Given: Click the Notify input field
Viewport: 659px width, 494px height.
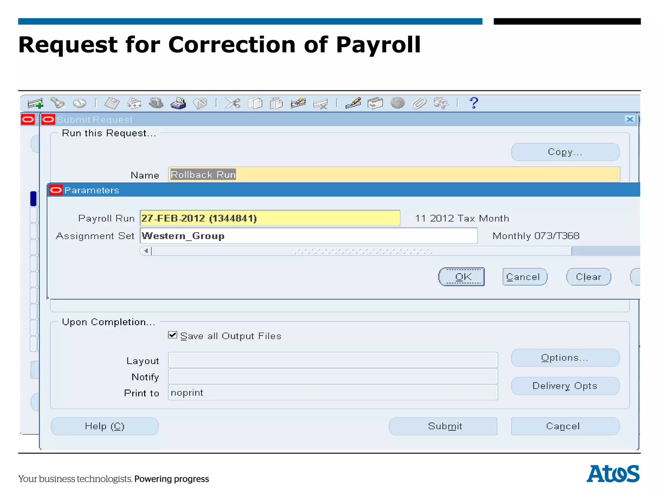Looking at the screenshot, I should [x=333, y=376].
